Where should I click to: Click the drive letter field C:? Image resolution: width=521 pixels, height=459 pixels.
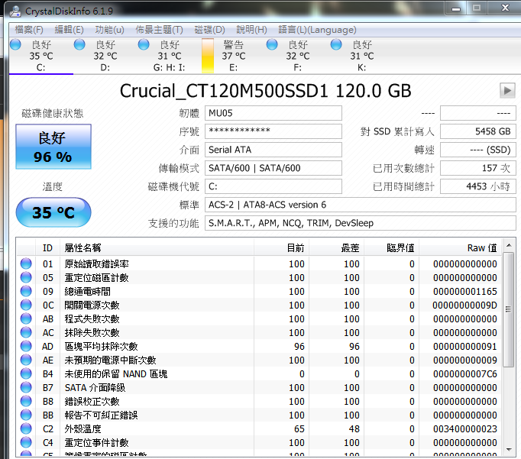pos(273,186)
